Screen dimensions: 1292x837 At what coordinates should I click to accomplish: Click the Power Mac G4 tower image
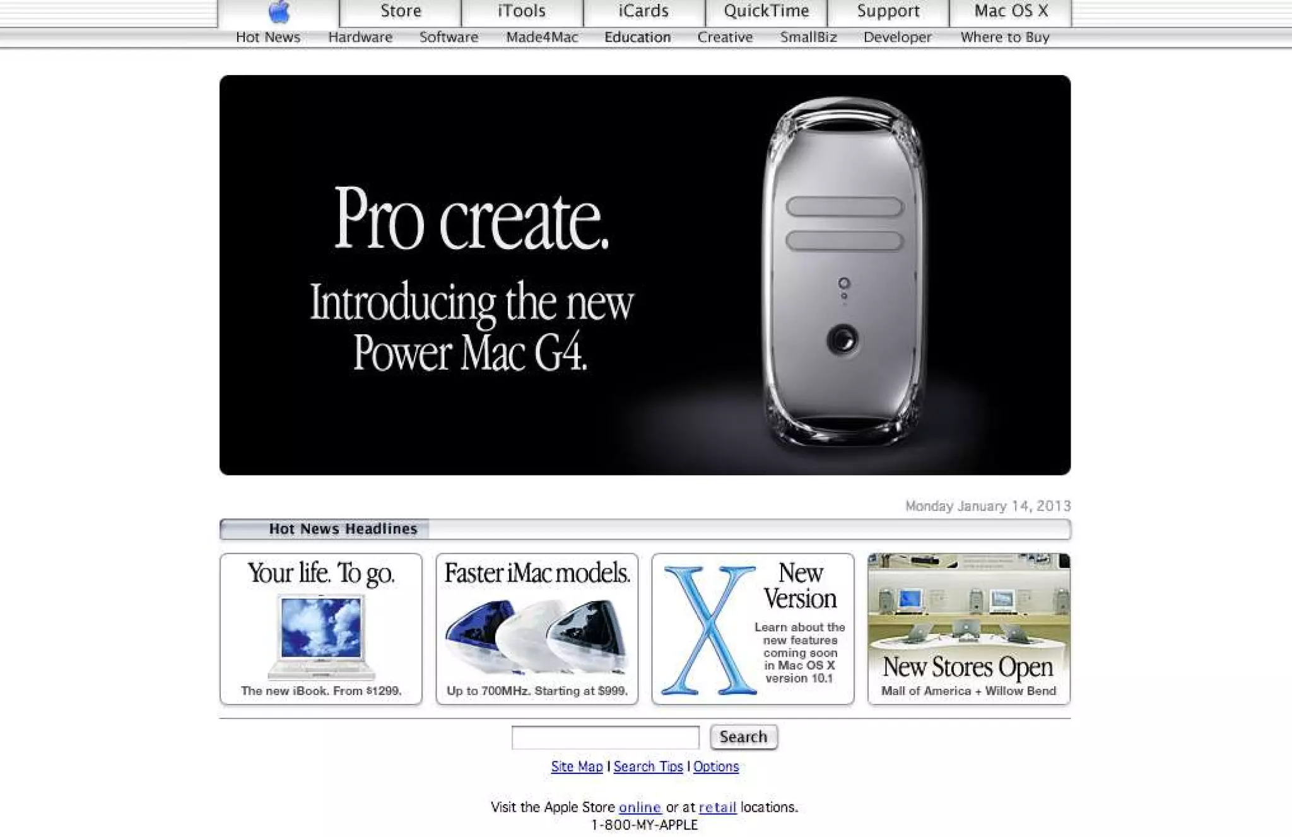click(843, 272)
